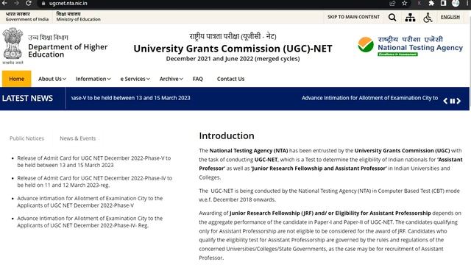471x265 pixels.
Task: Expand the Information dropdown menu
Action: (x=93, y=79)
